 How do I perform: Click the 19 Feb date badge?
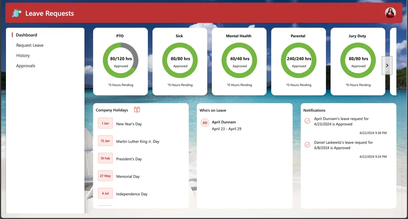[x=105, y=158]
